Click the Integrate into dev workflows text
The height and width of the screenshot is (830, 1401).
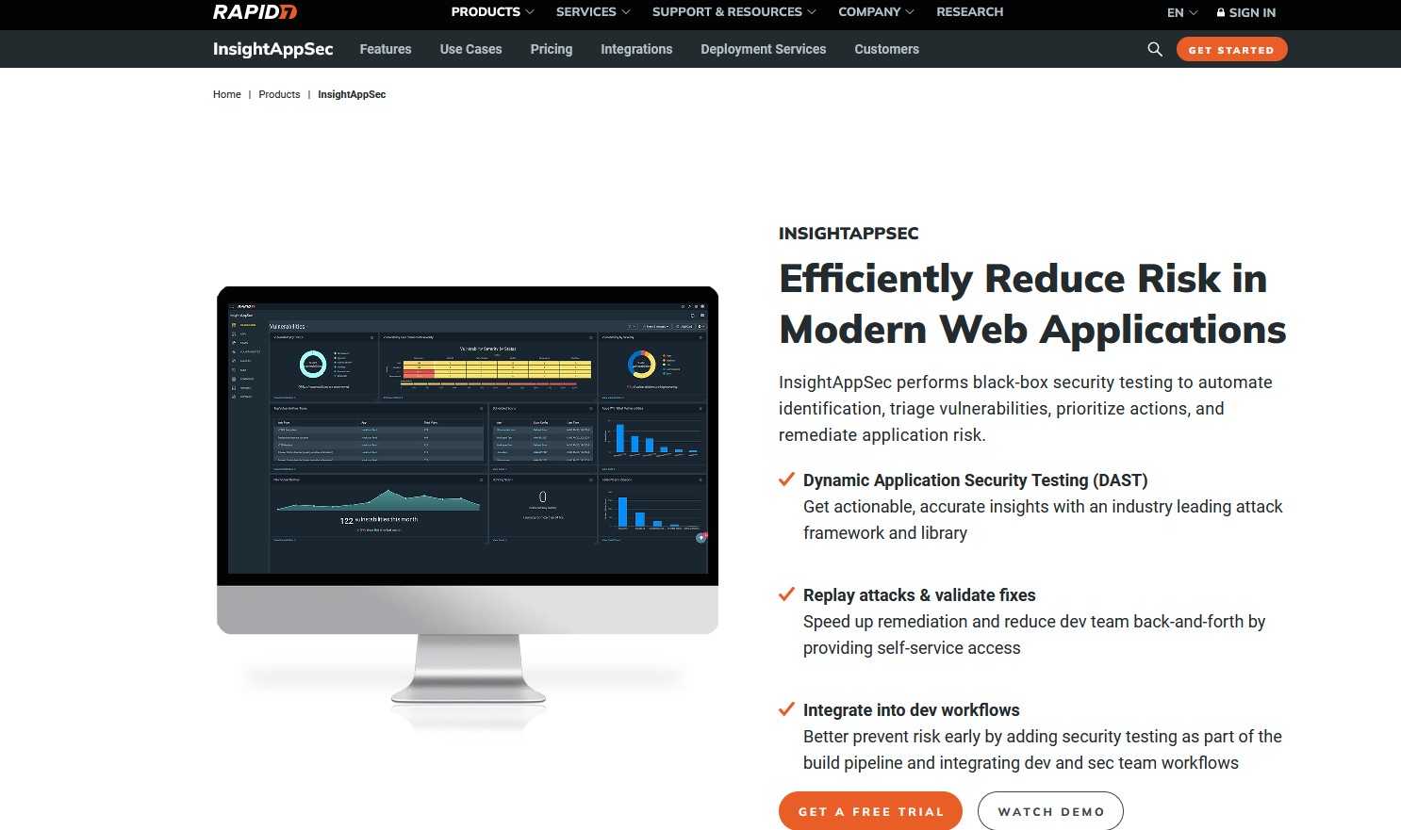click(911, 710)
